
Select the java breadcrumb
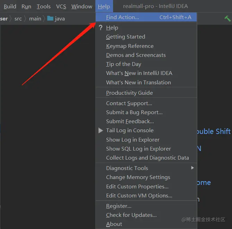(x=60, y=19)
